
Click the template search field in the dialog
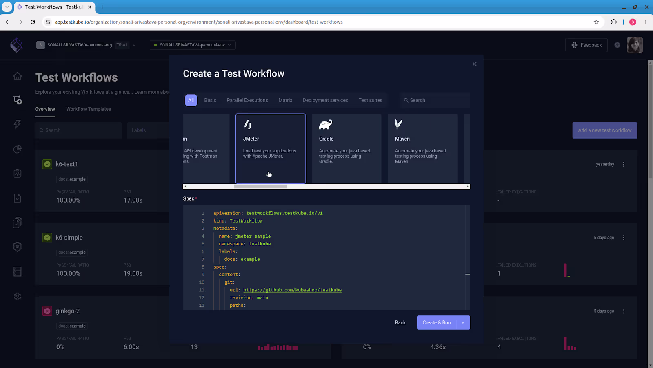(435, 100)
